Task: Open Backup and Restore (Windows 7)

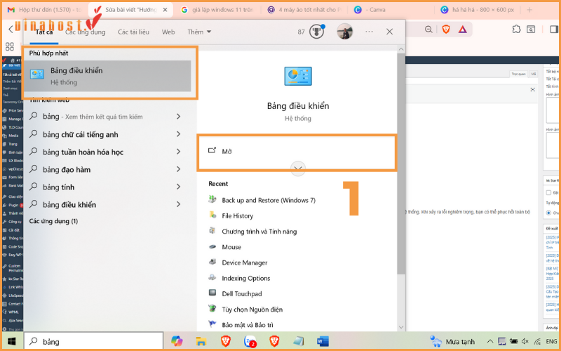Action: [x=268, y=200]
